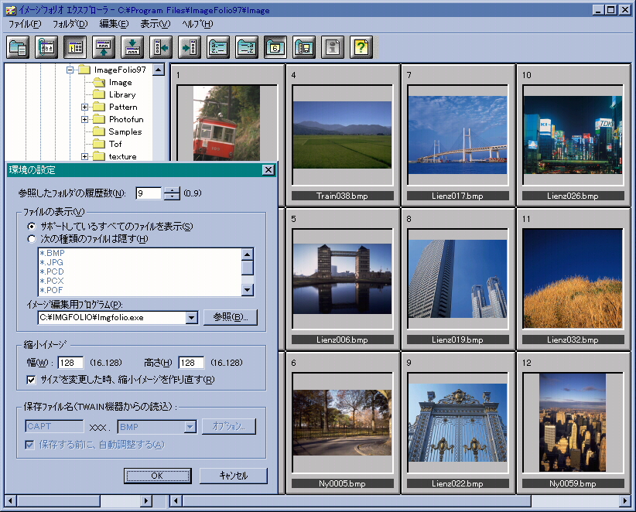636x512 pixels.
Task: Click the green up-arrow toolbar icon
Action: (104, 47)
